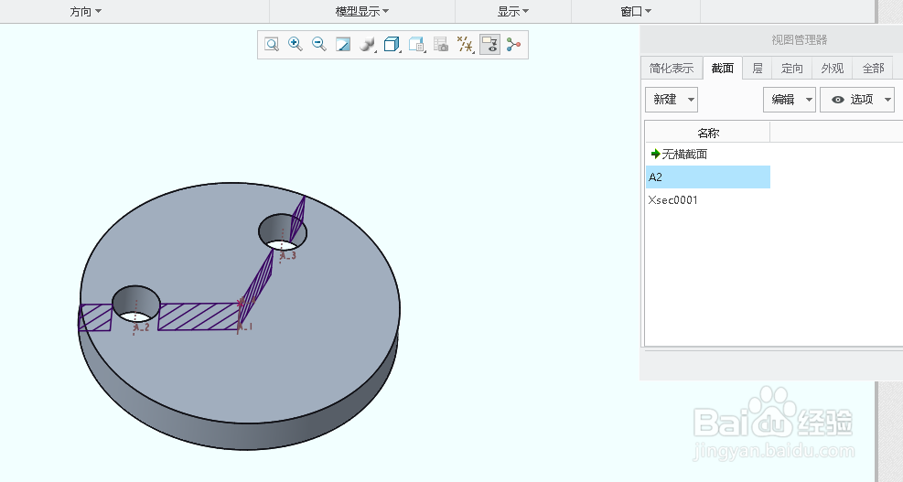Screen dimensions: 903x482
Task: Switch to the 定向 tab
Action: point(792,68)
